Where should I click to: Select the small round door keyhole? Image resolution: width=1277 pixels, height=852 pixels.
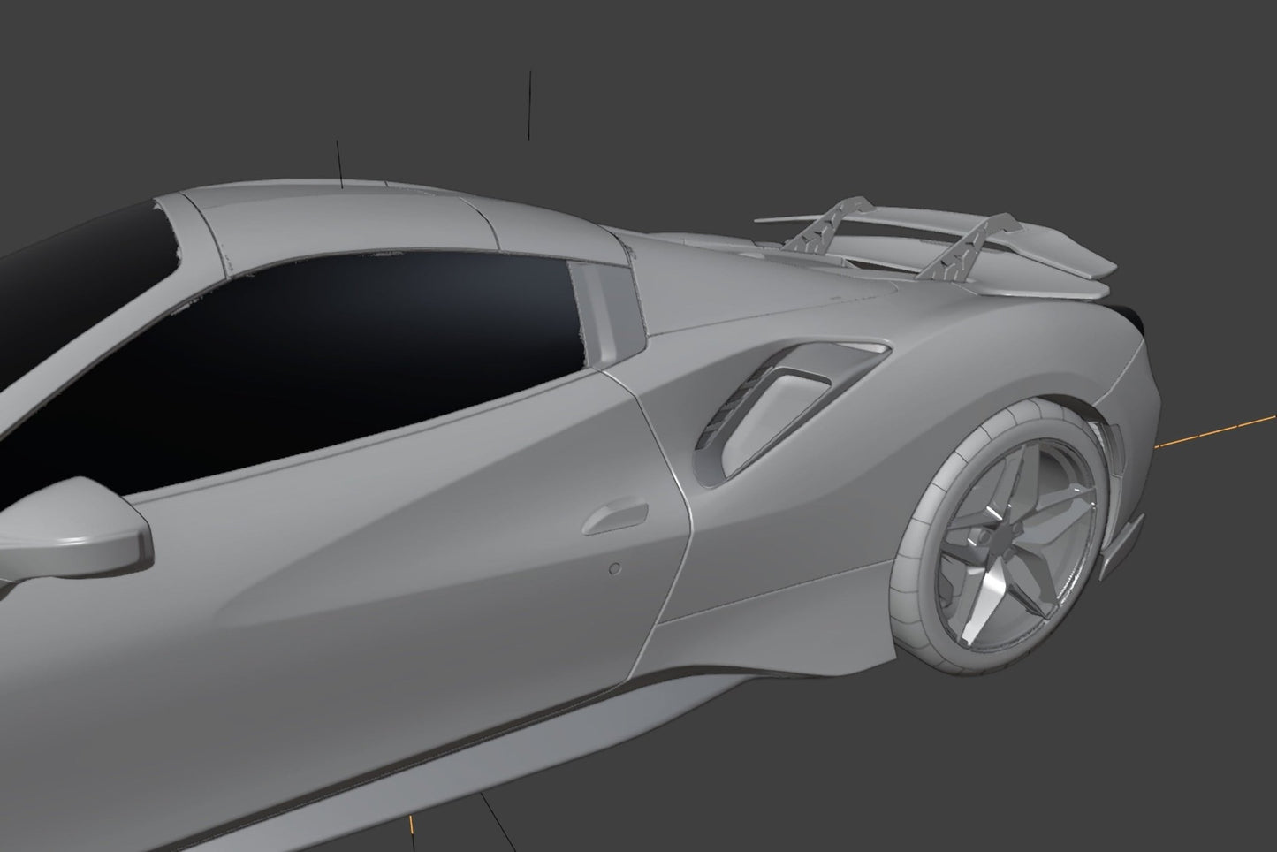pyautogui.click(x=615, y=567)
